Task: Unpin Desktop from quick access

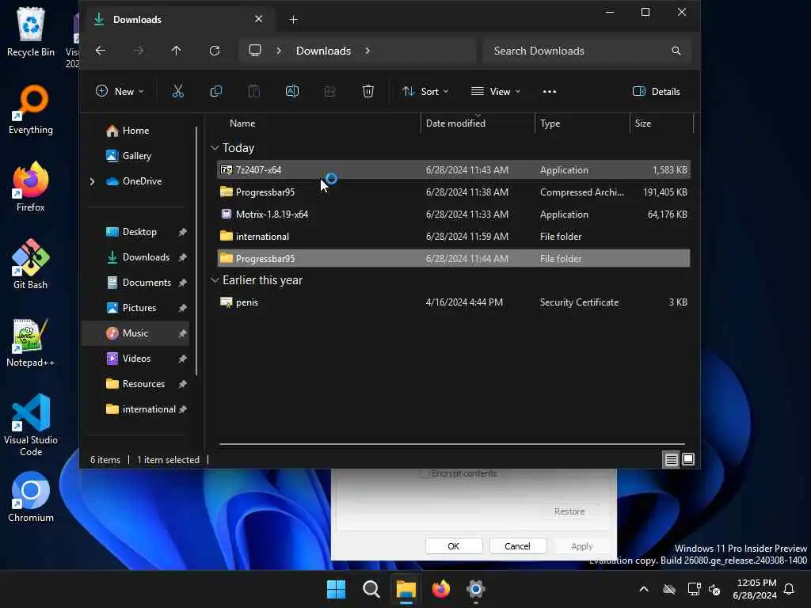Action: point(183,232)
